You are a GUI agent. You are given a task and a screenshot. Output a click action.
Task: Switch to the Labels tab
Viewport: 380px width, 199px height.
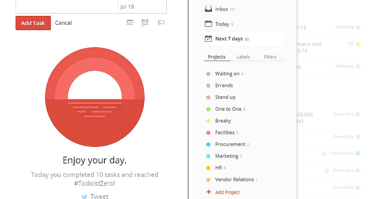click(243, 57)
